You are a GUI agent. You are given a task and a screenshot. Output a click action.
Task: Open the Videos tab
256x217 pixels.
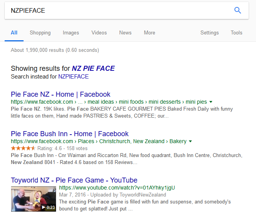click(x=99, y=33)
